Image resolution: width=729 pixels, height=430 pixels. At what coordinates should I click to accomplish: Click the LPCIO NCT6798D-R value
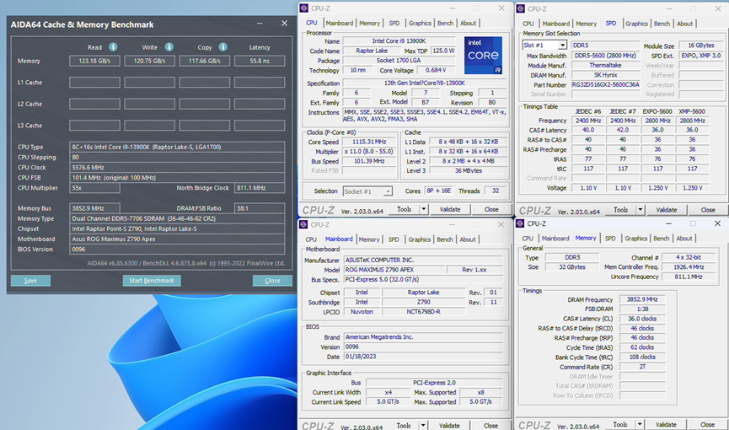coord(423,312)
